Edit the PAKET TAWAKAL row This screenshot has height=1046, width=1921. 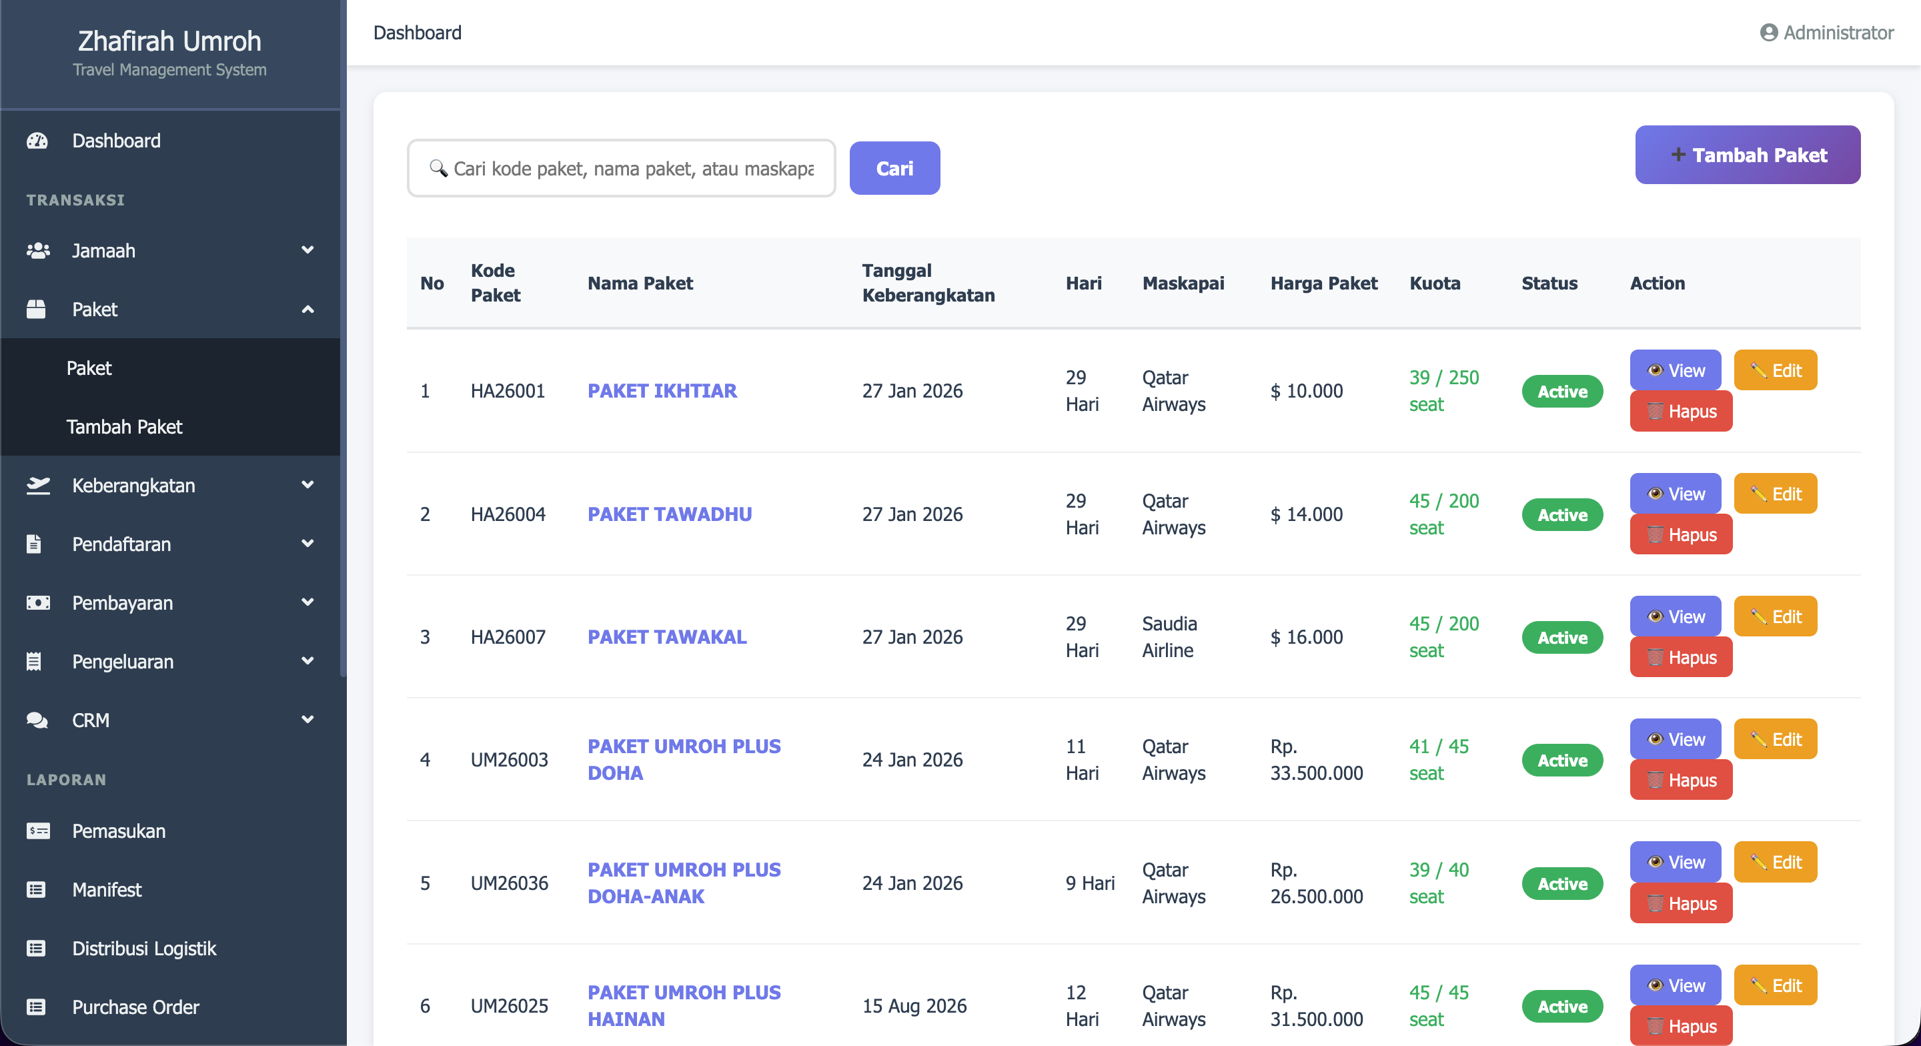point(1775,616)
